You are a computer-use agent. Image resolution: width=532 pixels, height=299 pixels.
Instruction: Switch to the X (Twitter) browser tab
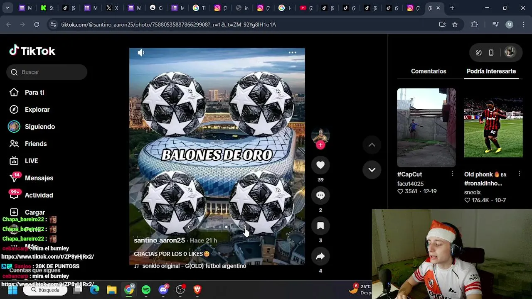112,8
